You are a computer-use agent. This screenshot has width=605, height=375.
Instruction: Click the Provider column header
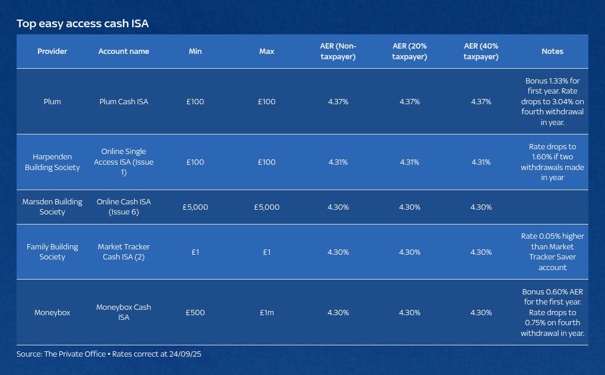(52, 52)
